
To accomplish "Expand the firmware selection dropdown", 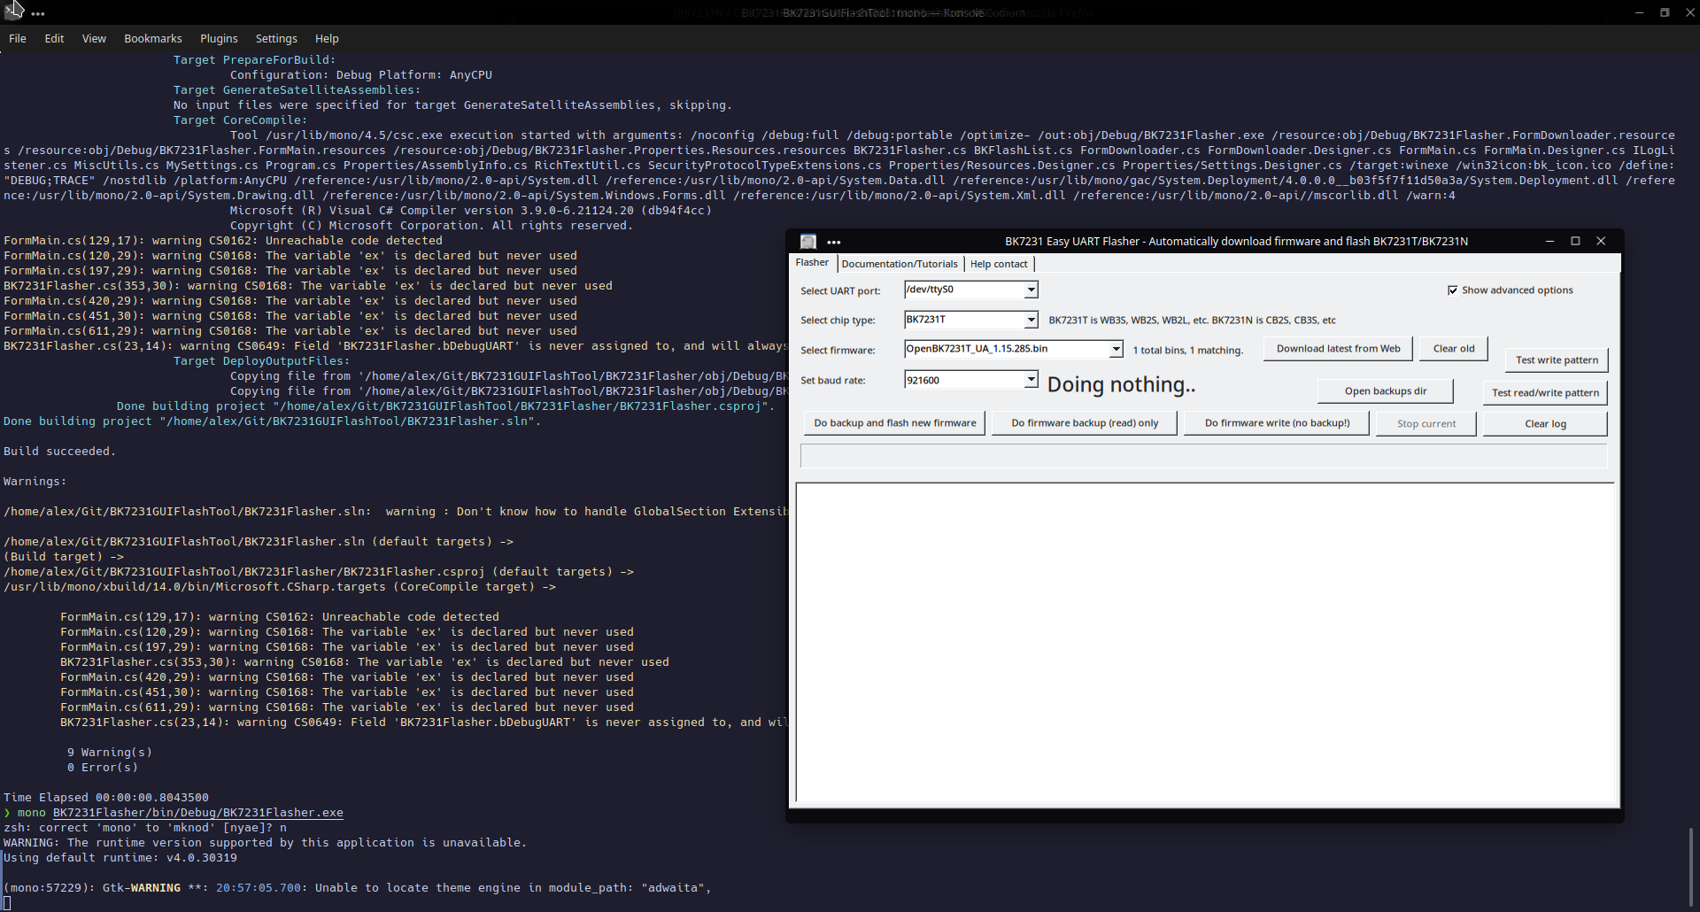I will click(x=1116, y=349).
